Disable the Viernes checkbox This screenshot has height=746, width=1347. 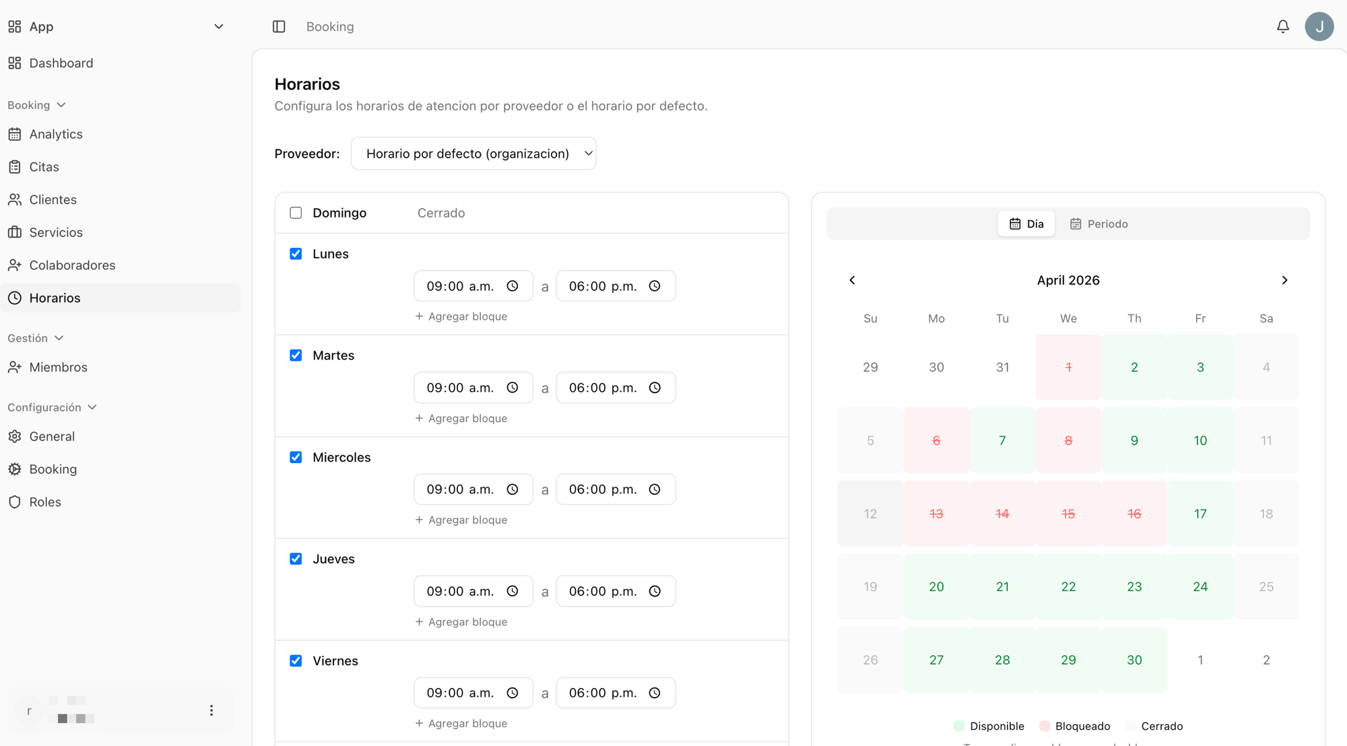tap(296, 660)
